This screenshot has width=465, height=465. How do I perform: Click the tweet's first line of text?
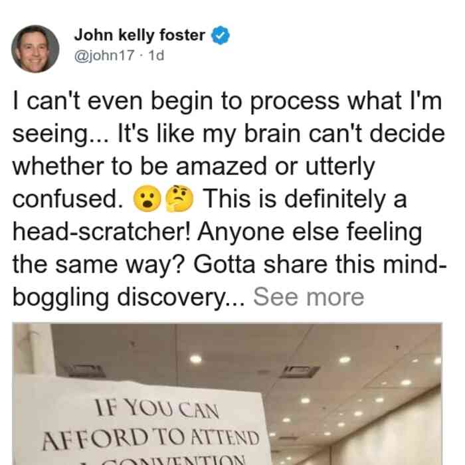point(227,101)
